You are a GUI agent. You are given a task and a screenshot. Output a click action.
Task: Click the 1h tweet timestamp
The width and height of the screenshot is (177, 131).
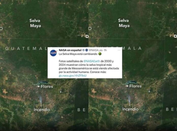(105, 50)
